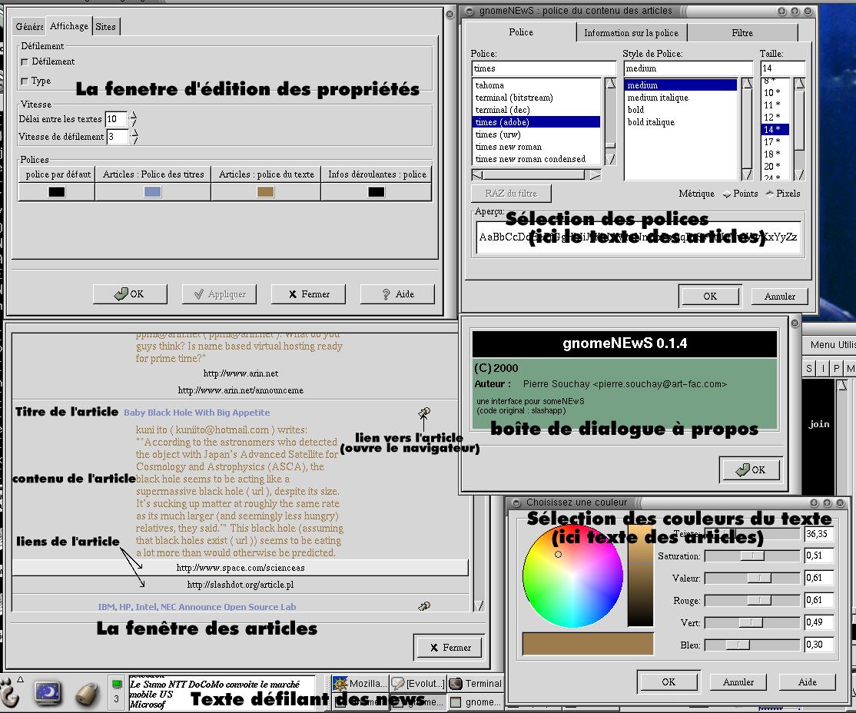Select the Affichage tab

[x=69, y=25]
